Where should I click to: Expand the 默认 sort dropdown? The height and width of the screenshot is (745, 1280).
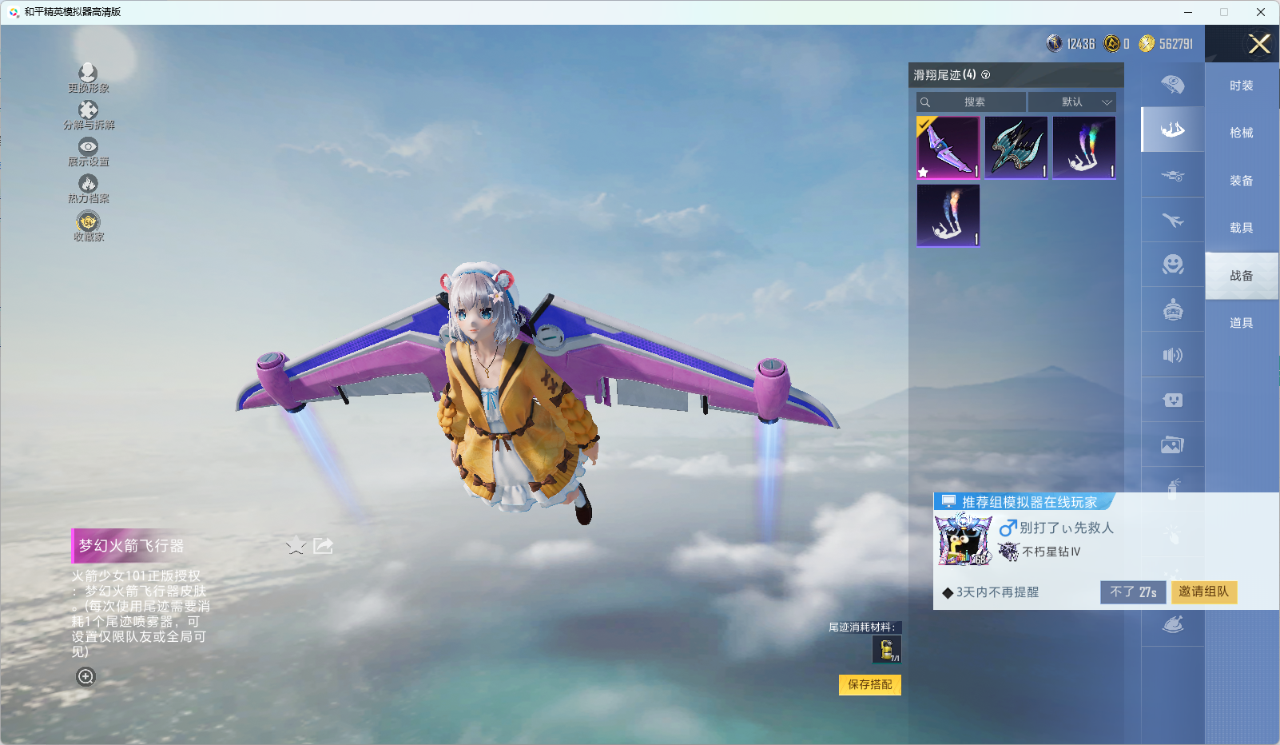click(x=1071, y=102)
